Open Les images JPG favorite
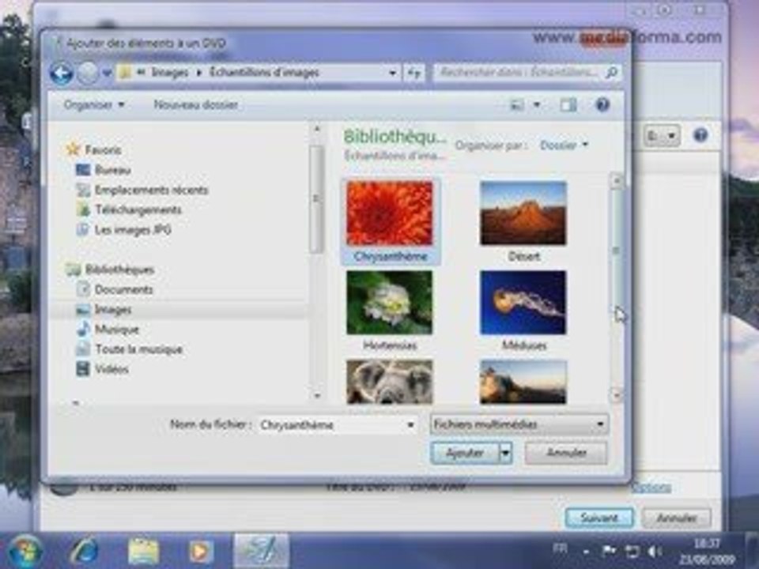 click(x=133, y=230)
